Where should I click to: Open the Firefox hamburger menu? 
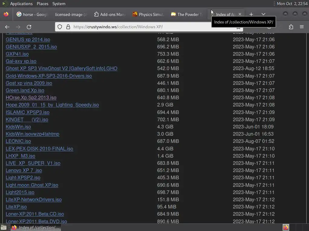[x=302, y=27]
